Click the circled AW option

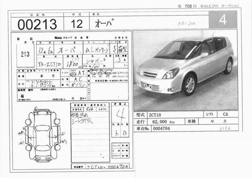pyautogui.click(x=108, y=73)
